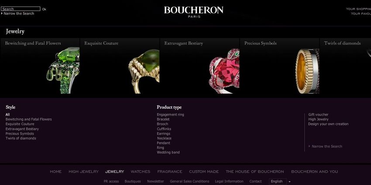The height and width of the screenshot is (185, 371).
Task: Expand Narrow the Search under search box
Action: point(18,13)
